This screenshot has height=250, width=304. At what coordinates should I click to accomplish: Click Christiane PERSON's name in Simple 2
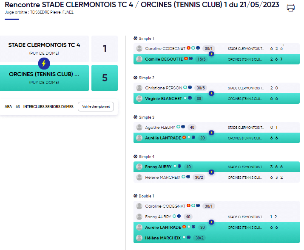(163, 88)
